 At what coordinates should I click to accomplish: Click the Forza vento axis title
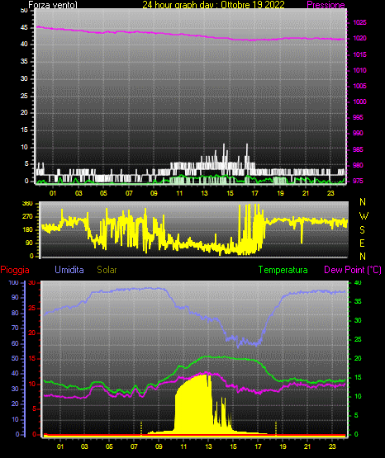[53, 5]
